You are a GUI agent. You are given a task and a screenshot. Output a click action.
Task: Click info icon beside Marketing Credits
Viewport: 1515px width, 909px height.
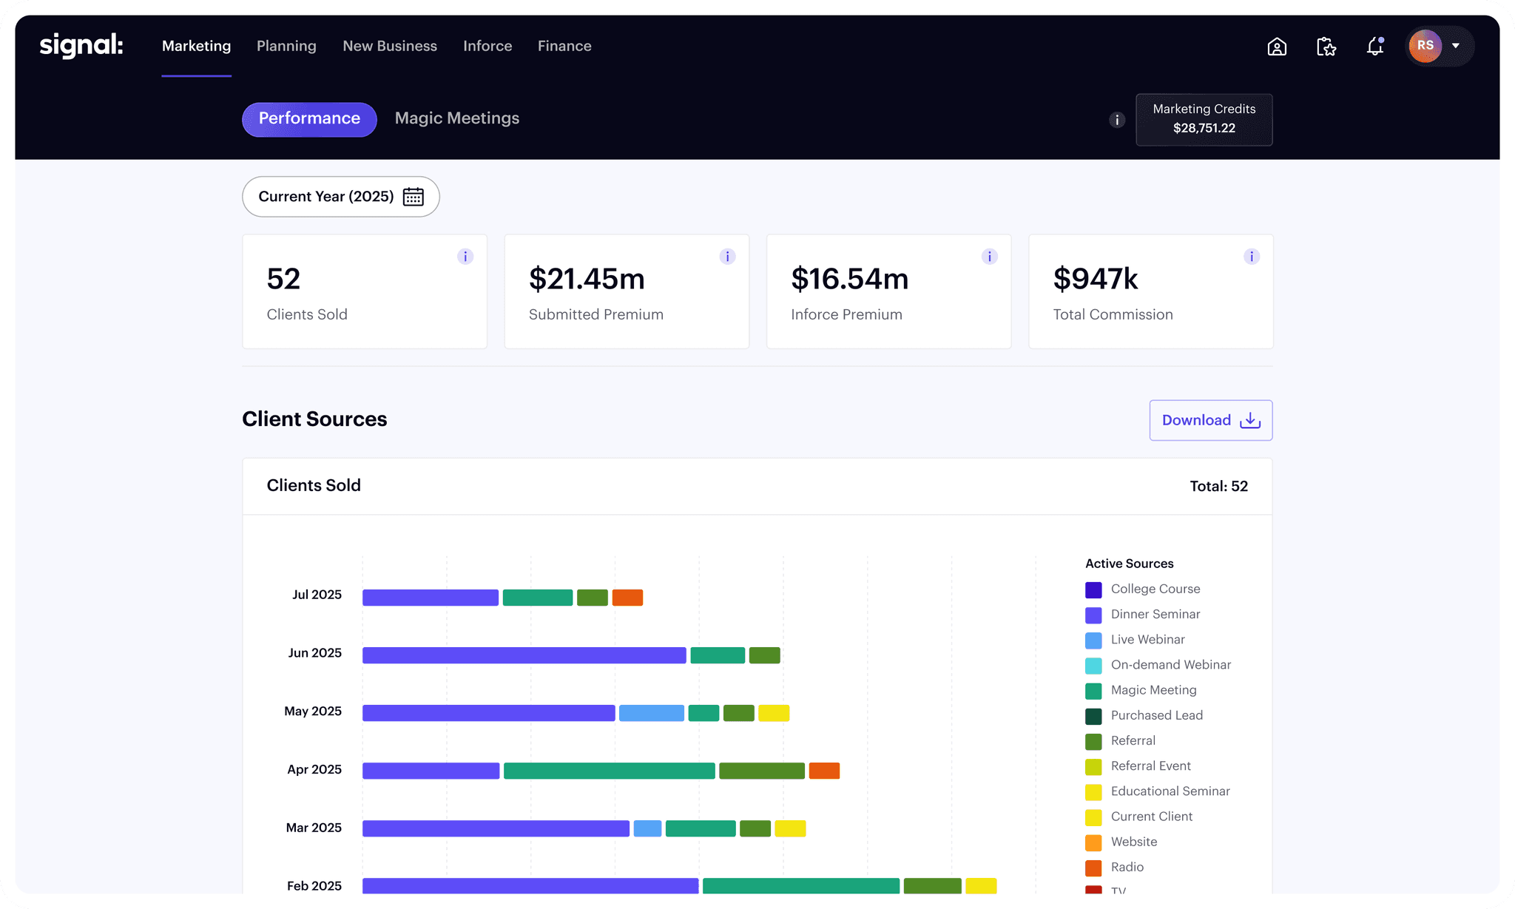click(1117, 120)
